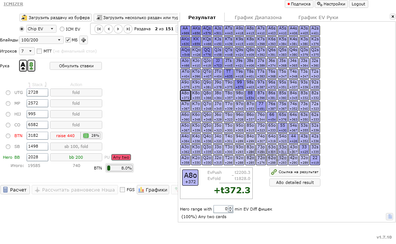Reset bets with Обнулить ставки
Viewport: 396px width, 244px height.
tap(76, 66)
